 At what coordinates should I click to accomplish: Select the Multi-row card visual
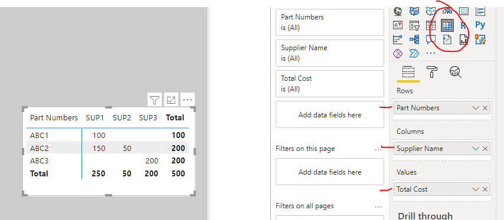[x=480, y=11]
